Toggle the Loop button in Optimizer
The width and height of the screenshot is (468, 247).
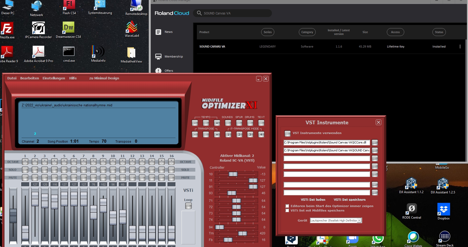188,206
